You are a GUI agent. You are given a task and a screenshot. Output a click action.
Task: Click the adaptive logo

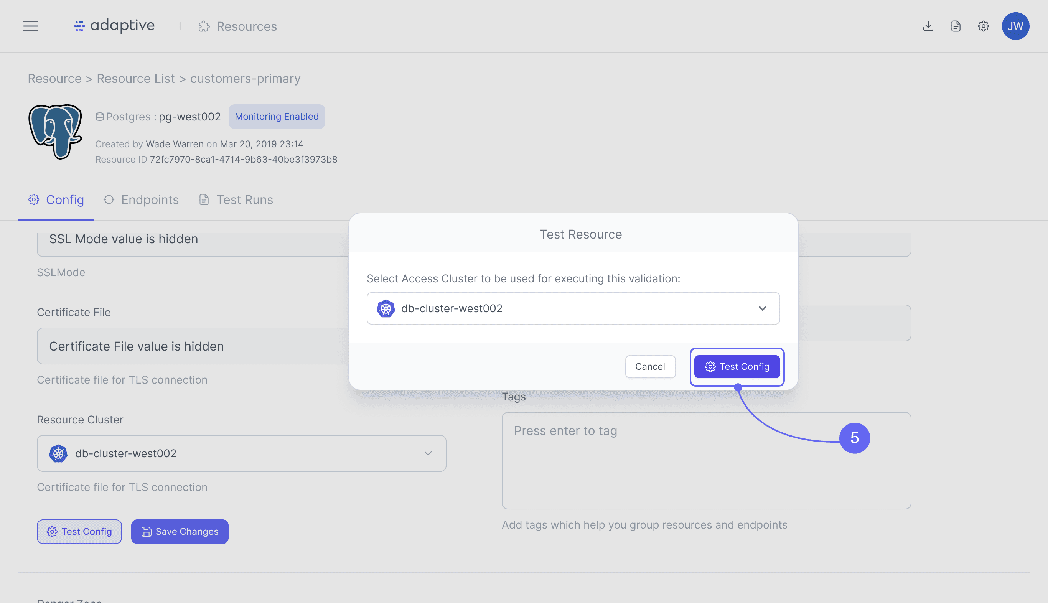(x=114, y=26)
